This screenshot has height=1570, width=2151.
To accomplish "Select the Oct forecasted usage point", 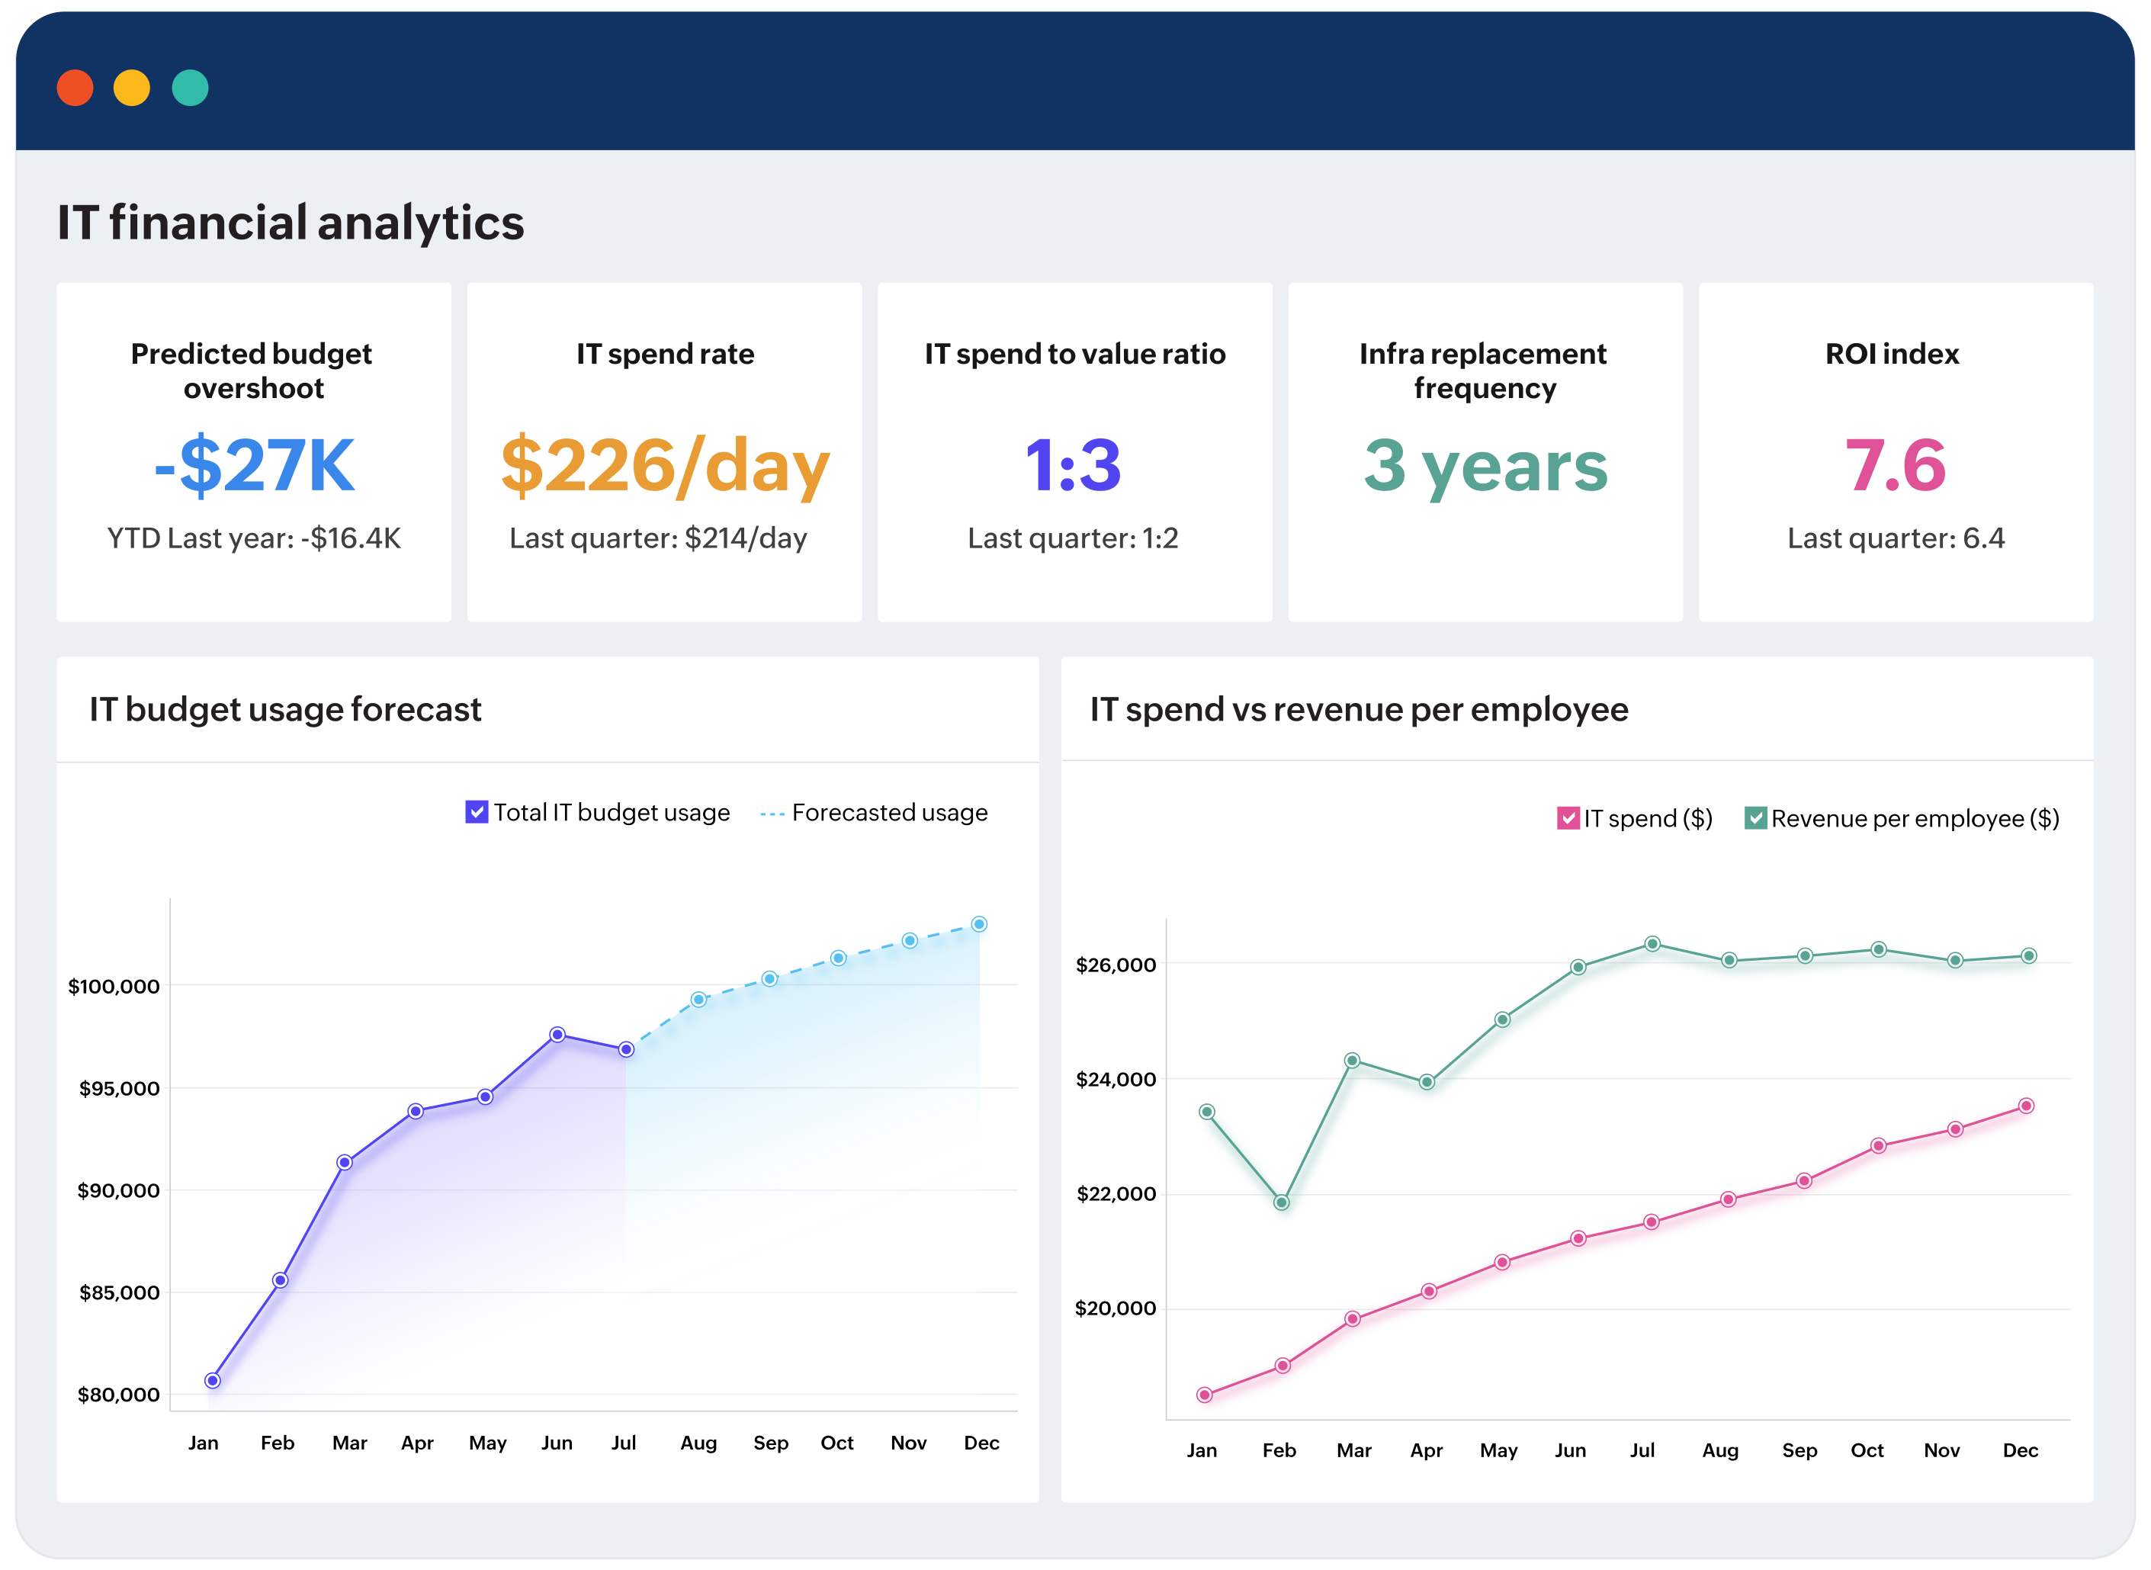I will (x=838, y=958).
